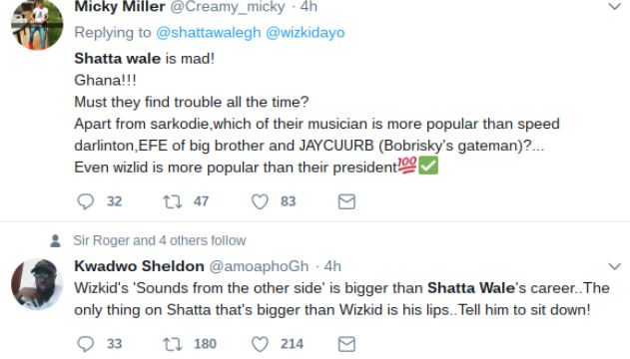Open the @shattawalegh mention link

(208, 33)
